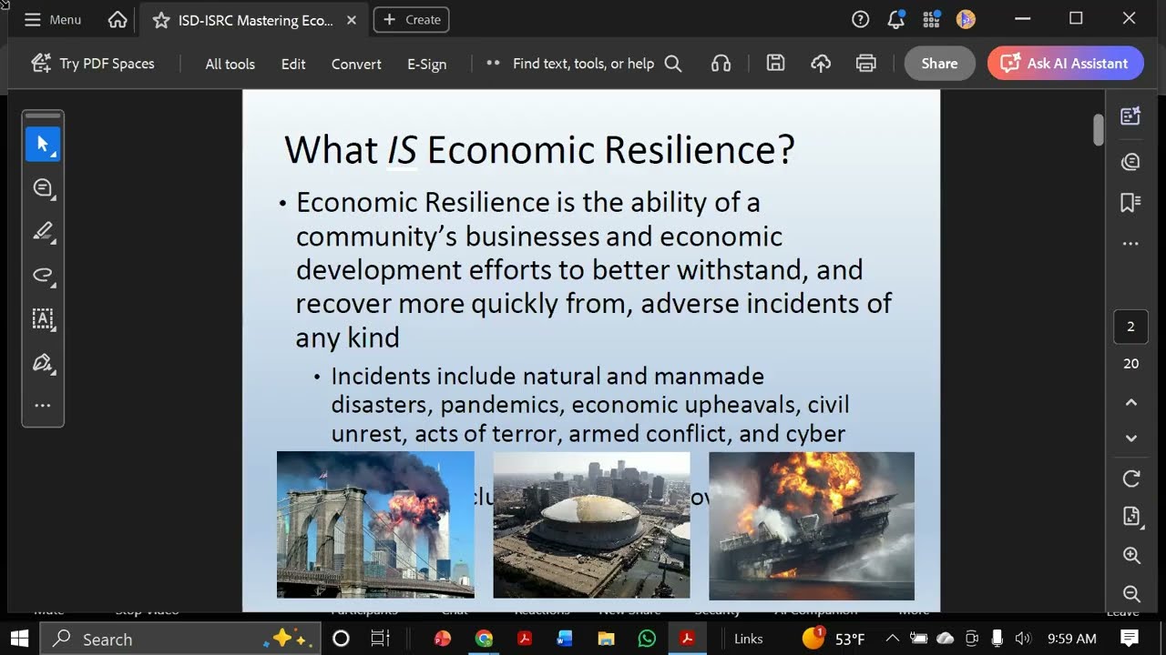
Task: Open page display options icon
Action: point(1131,517)
